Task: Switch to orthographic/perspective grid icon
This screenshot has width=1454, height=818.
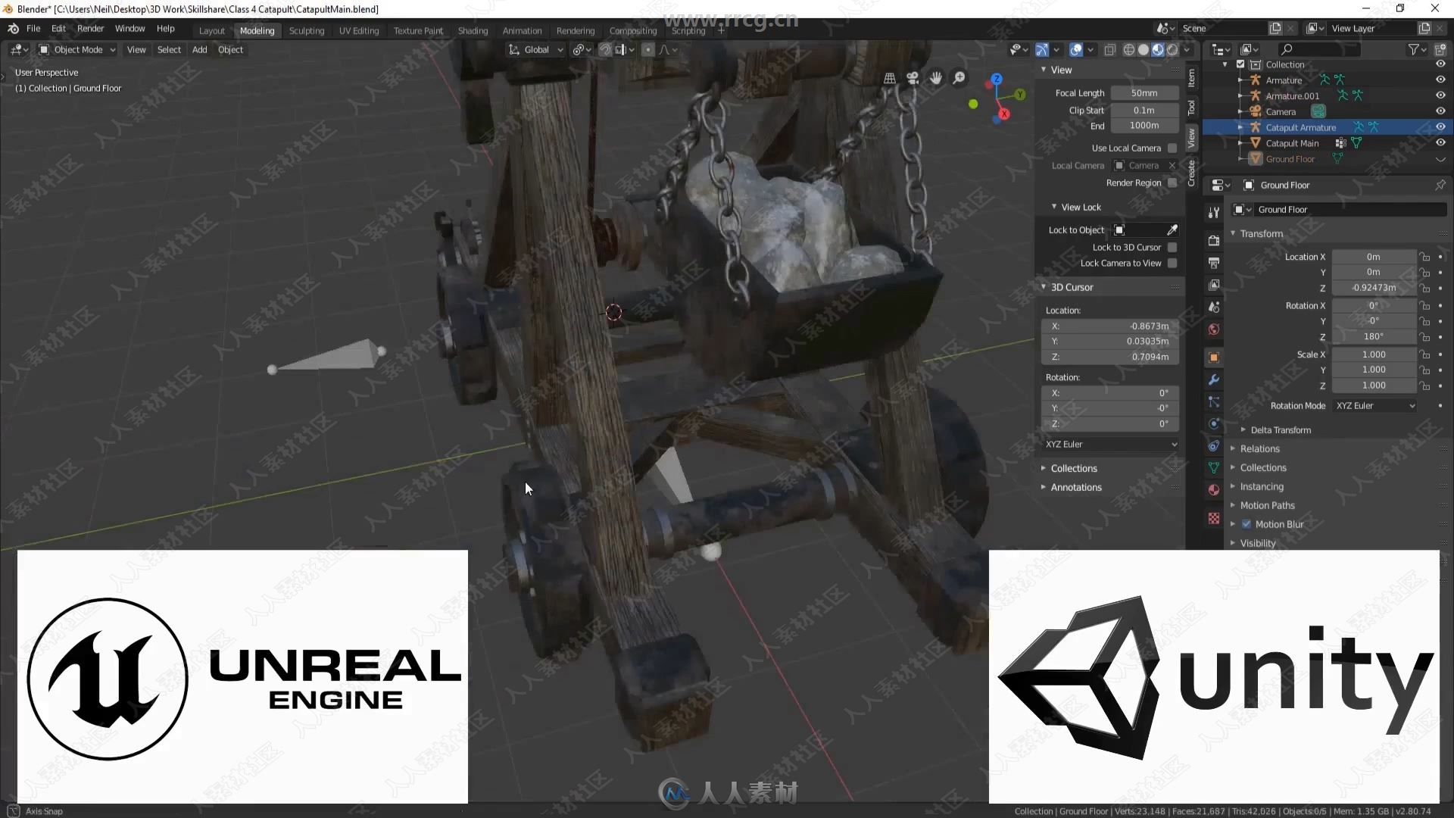Action: click(x=890, y=78)
